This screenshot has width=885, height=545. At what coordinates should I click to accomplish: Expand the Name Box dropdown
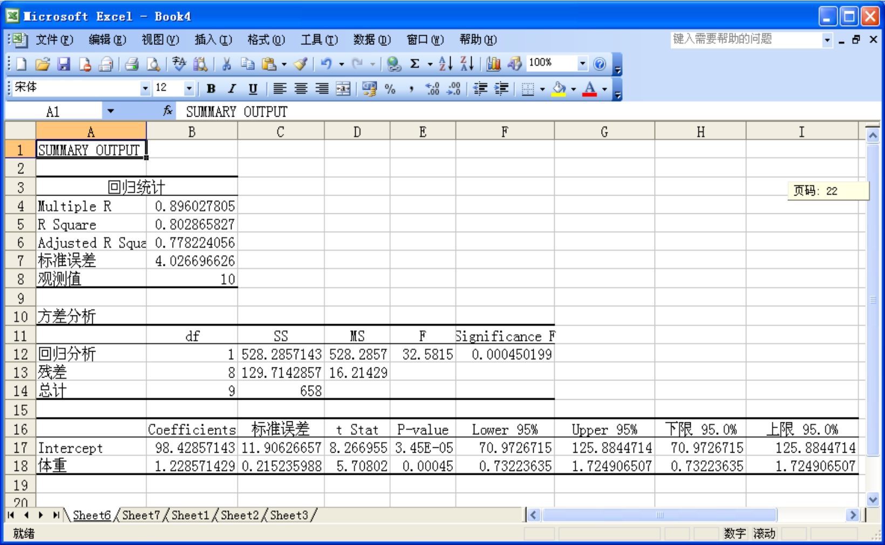(111, 111)
